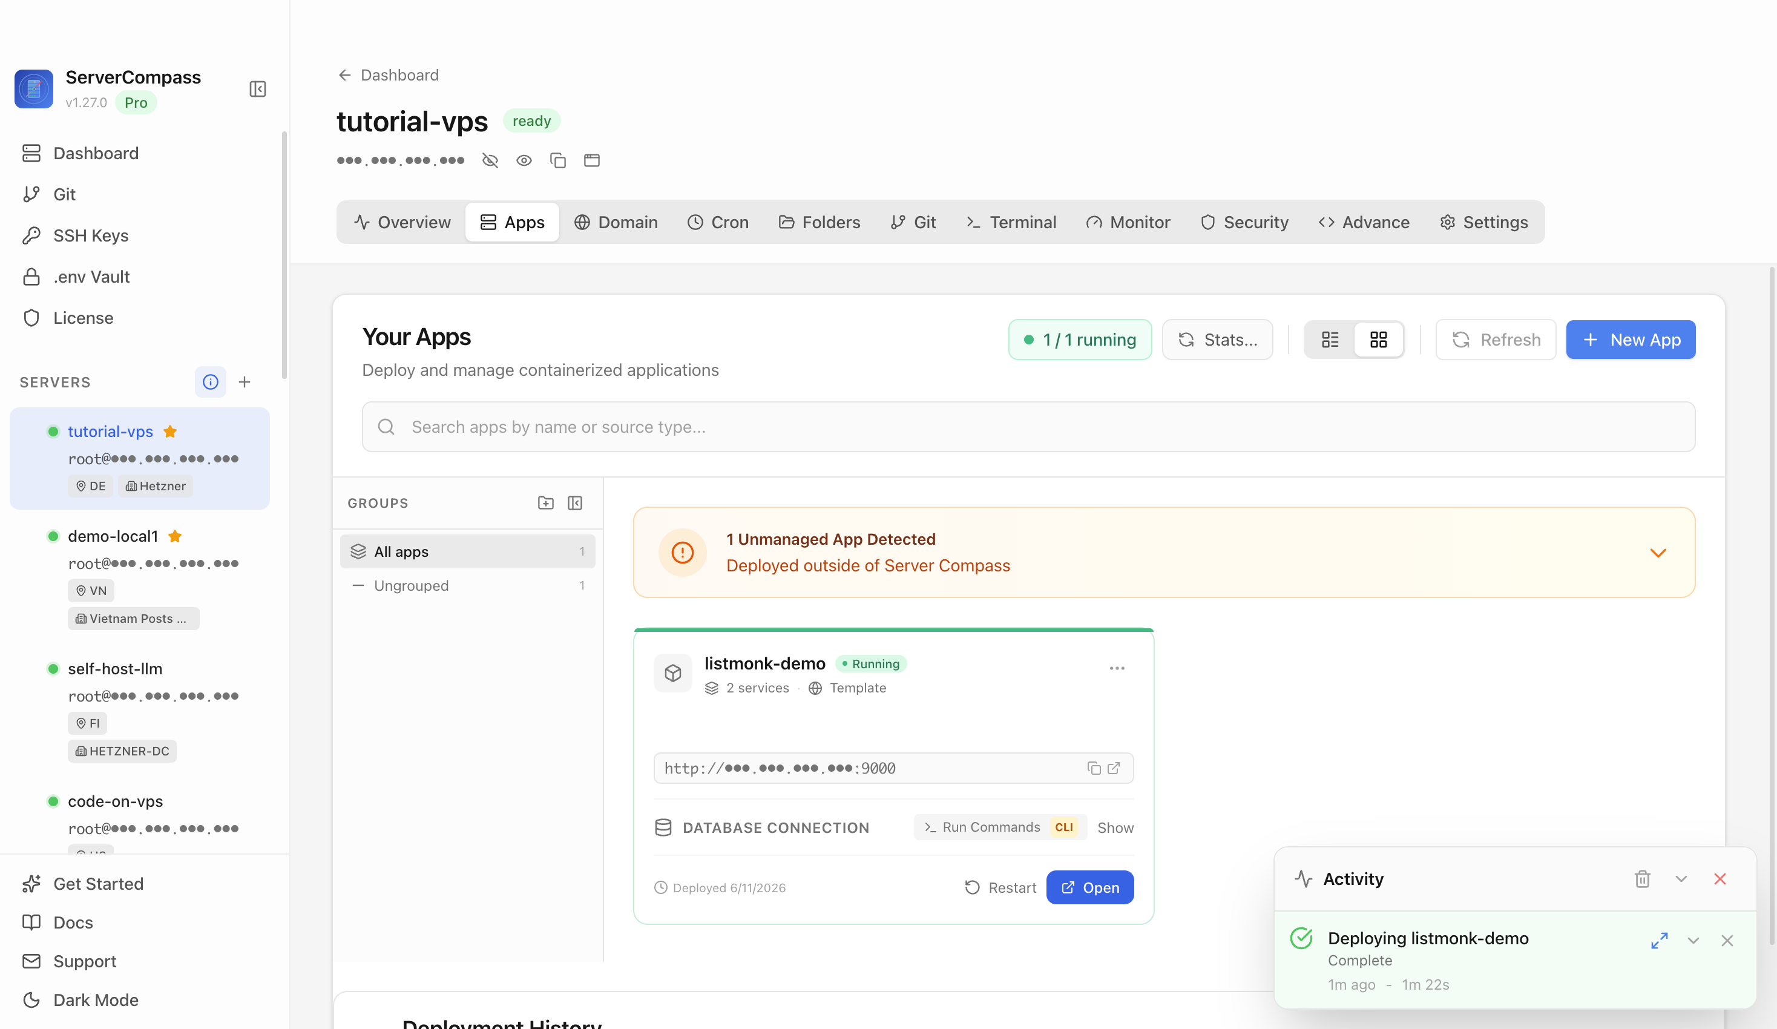
Task: Select the code-on-vps server
Action: pos(140,815)
